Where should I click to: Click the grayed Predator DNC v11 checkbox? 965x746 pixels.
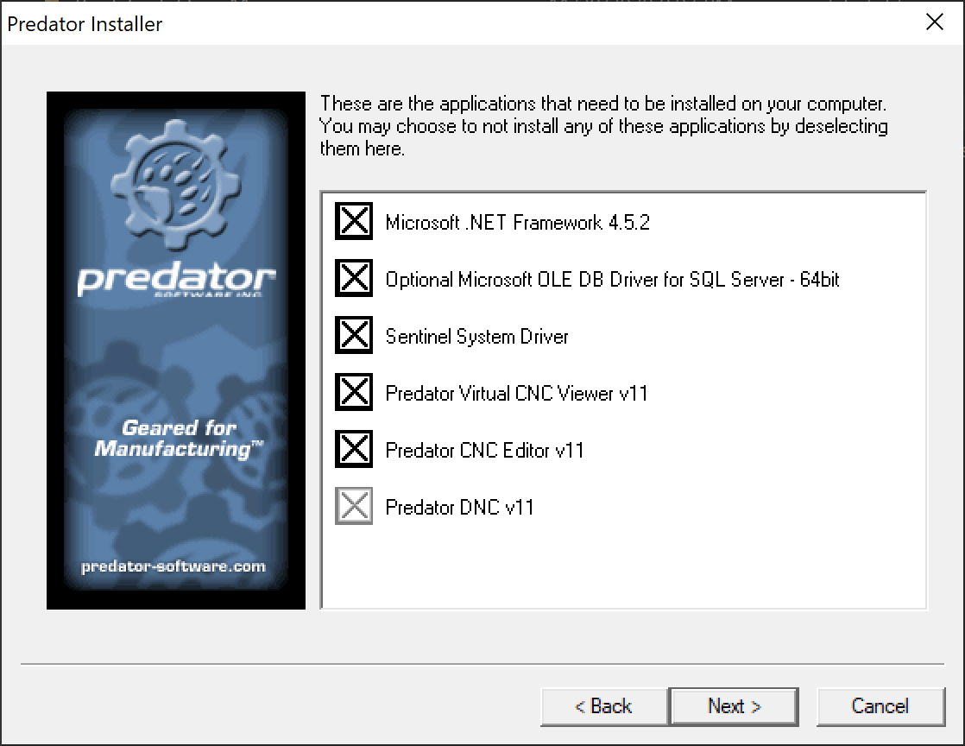coord(354,506)
